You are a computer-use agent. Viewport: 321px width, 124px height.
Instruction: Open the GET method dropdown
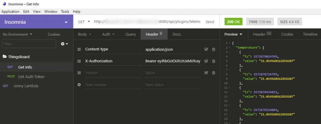point(84,22)
